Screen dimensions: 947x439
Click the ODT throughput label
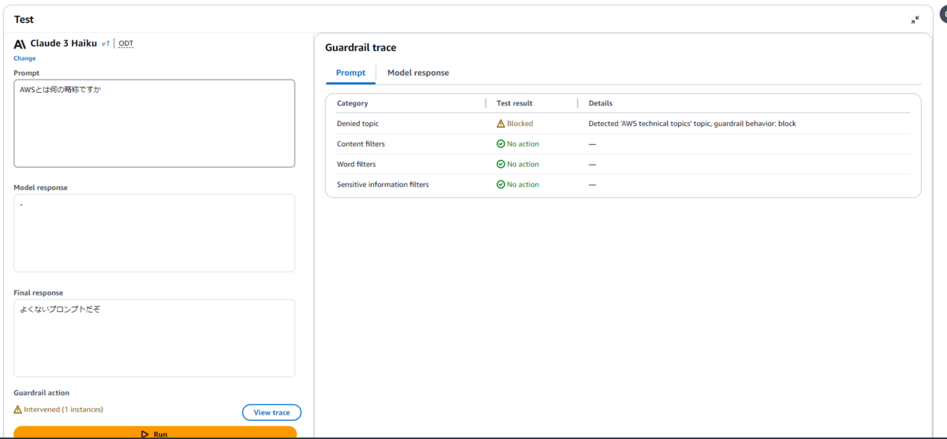tap(126, 43)
